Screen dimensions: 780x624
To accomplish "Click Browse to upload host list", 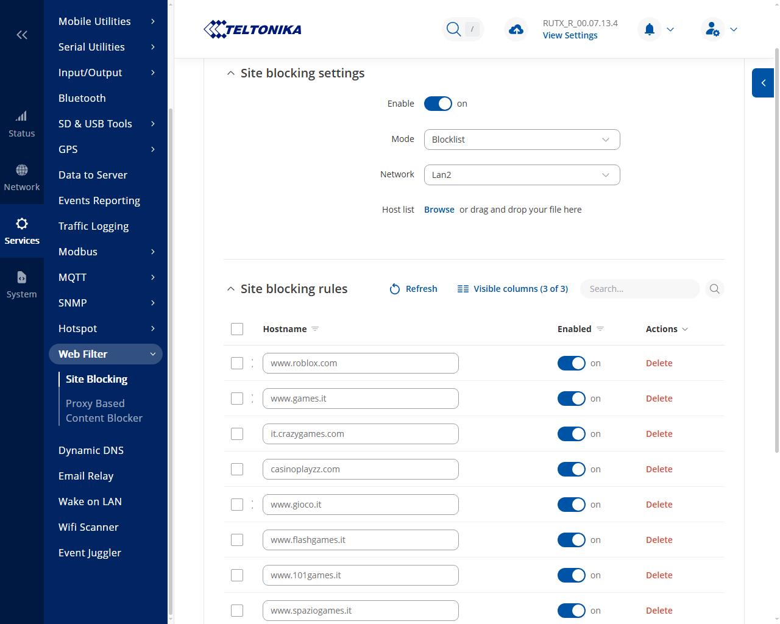I will [439, 210].
